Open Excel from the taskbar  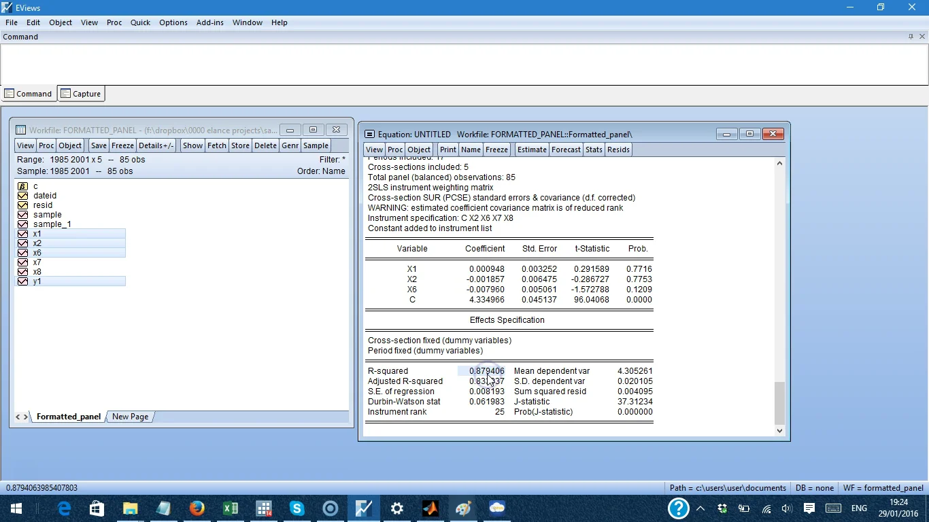pos(231,508)
